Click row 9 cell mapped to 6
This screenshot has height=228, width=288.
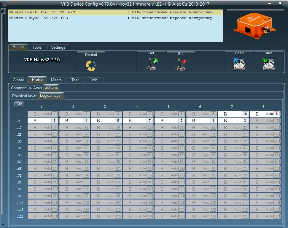pos(43,121)
